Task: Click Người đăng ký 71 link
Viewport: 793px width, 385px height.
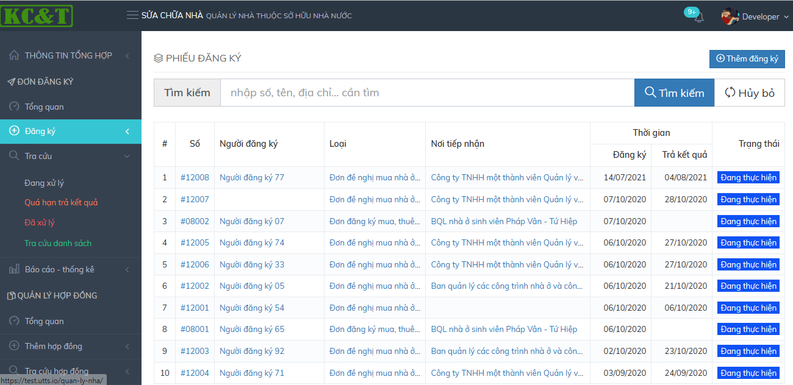Action: 252,373
